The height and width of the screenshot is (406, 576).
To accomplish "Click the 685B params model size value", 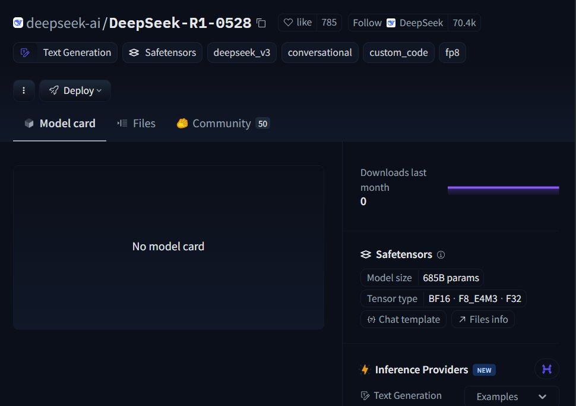I will tap(451, 278).
